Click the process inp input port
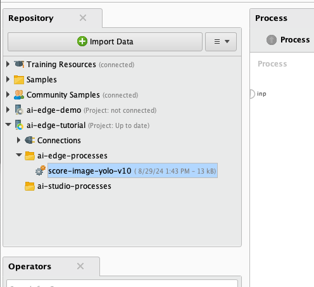This screenshot has height=287, width=314. [x=252, y=94]
